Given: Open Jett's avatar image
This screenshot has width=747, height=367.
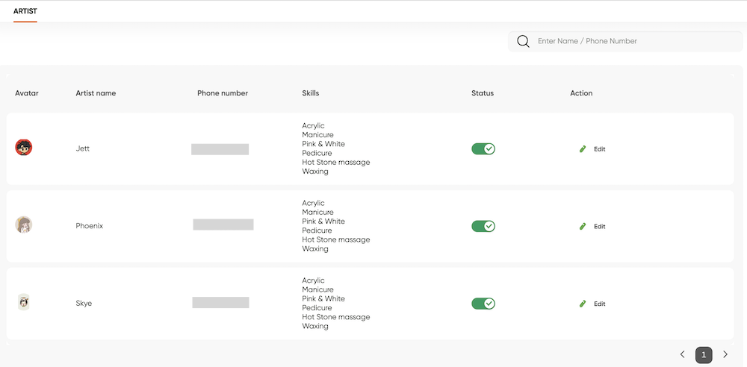Looking at the screenshot, I should (24, 148).
